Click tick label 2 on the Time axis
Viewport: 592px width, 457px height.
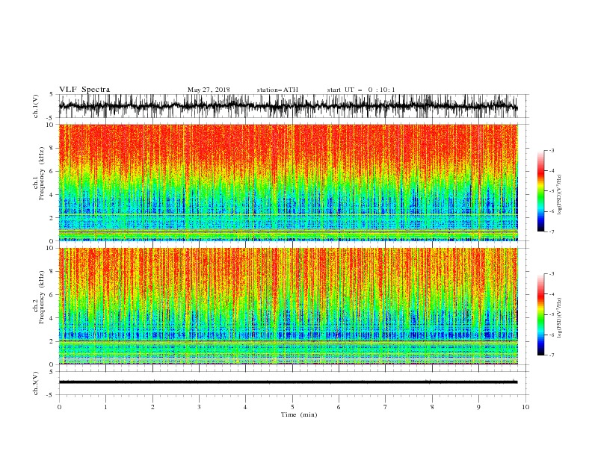152,407
